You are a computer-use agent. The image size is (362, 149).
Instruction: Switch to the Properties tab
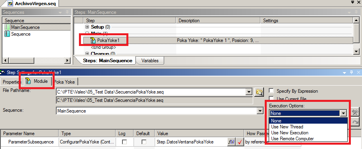(12, 82)
